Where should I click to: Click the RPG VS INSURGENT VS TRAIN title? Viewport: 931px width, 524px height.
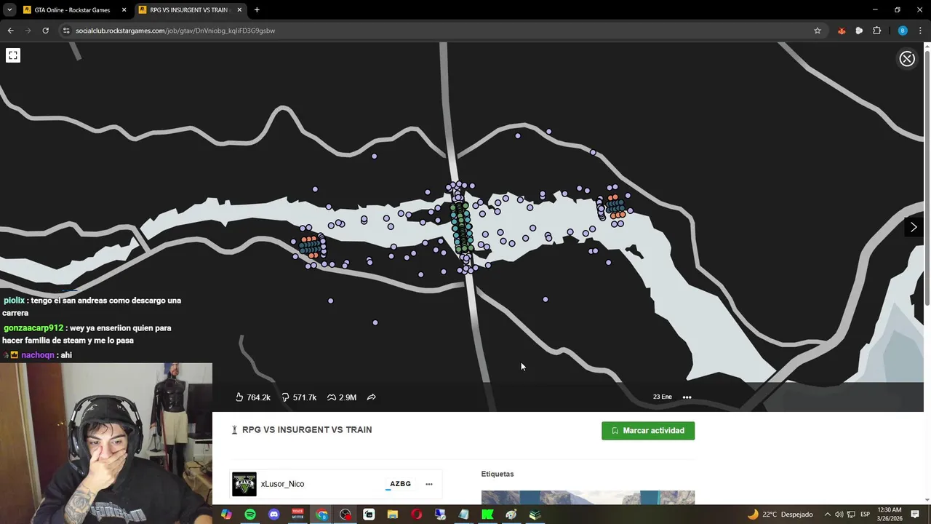(x=307, y=430)
